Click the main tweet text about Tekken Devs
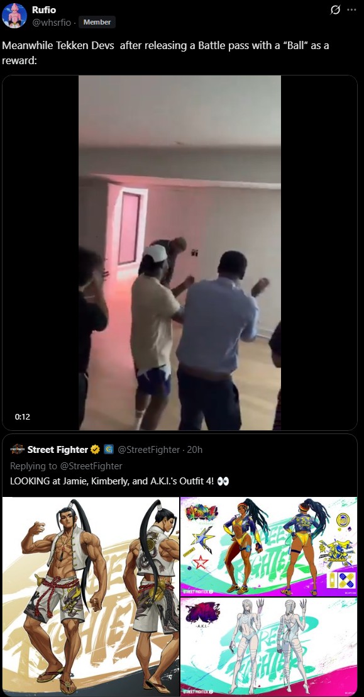Screen dimensions: 364x697 point(165,52)
